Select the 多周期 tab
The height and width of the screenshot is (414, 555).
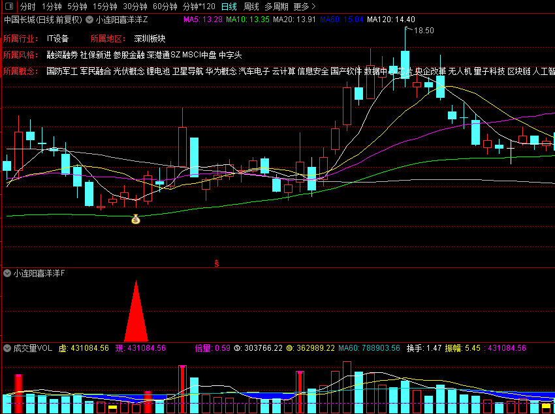(x=276, y=7)
